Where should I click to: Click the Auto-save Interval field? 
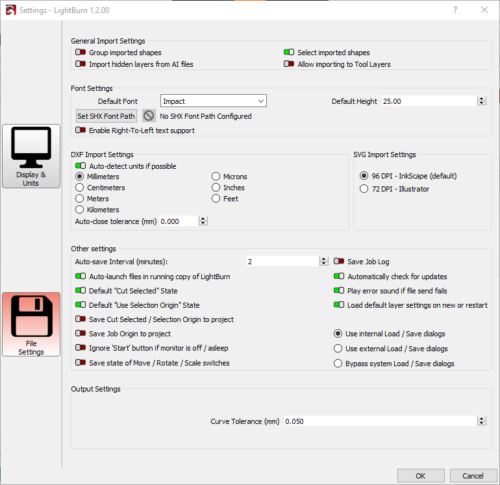[x=283, y=262]
